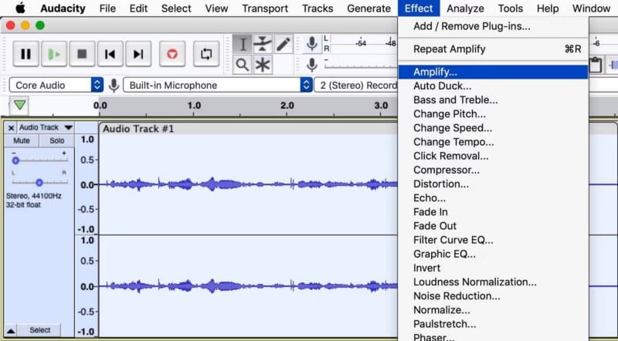Close Audio Track with the X button
Screen dimensions: 618x341
11,127
